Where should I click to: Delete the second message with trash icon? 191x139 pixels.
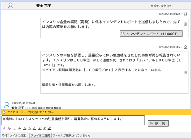[x=185, y=72]
